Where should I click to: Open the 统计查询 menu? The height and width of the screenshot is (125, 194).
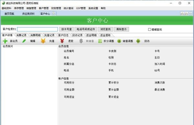pos(69,8)
